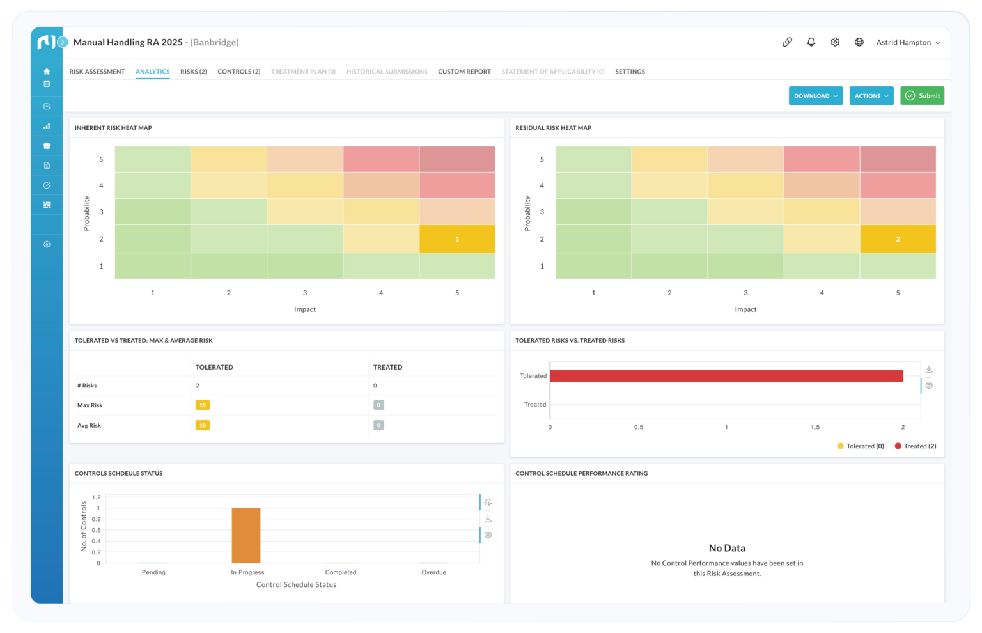Show data labels on Controls Schedule chart
The height and width of the screenshot is (633, 982).
point(488,535)
